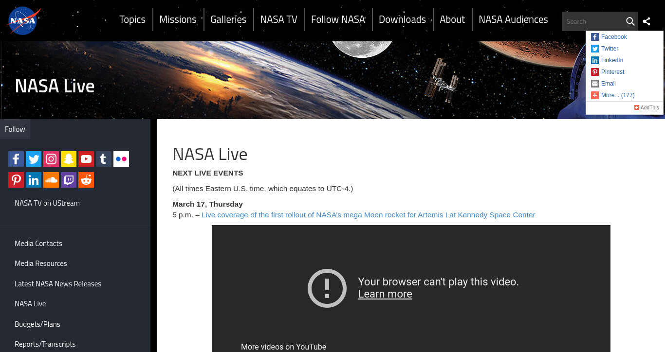Open Media Contacts in sidebar
This screenshot has height=352, width=665.
[x=38, y=244]
